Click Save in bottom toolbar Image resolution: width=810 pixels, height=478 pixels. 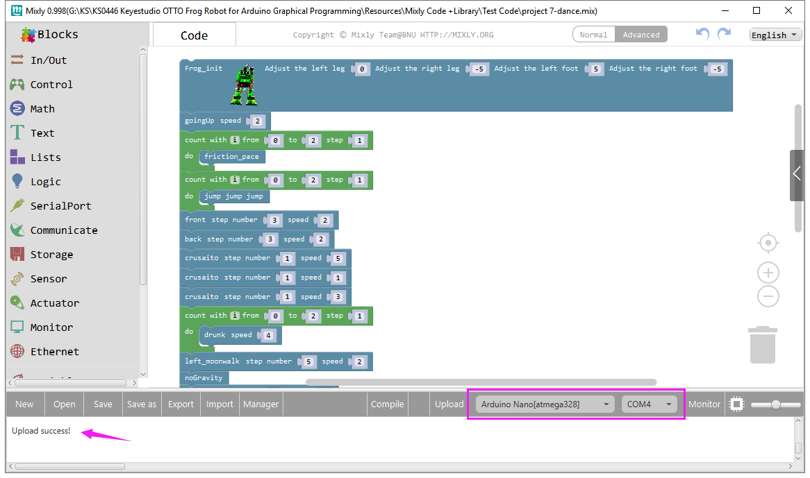(x=103, y=404)
